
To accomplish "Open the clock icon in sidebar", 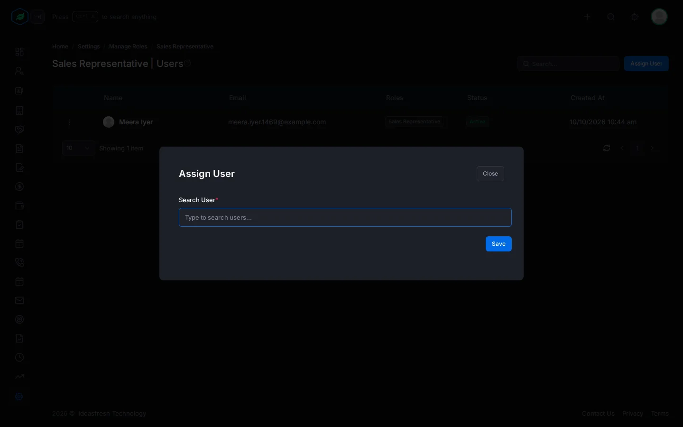I will [19, 357].
